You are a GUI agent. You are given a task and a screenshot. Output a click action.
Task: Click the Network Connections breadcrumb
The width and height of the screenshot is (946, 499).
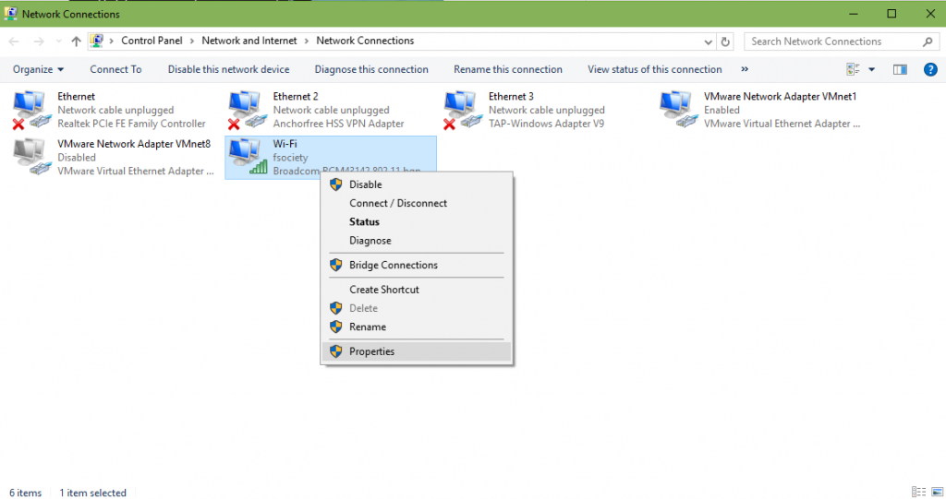pos(365,41)
